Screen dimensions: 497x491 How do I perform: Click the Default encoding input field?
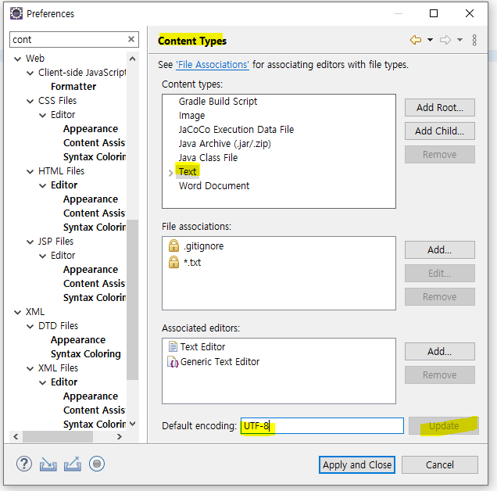[x=322, y=425]
